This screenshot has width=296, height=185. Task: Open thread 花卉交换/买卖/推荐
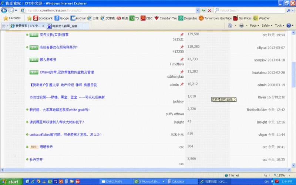click(x=54, y=35)
